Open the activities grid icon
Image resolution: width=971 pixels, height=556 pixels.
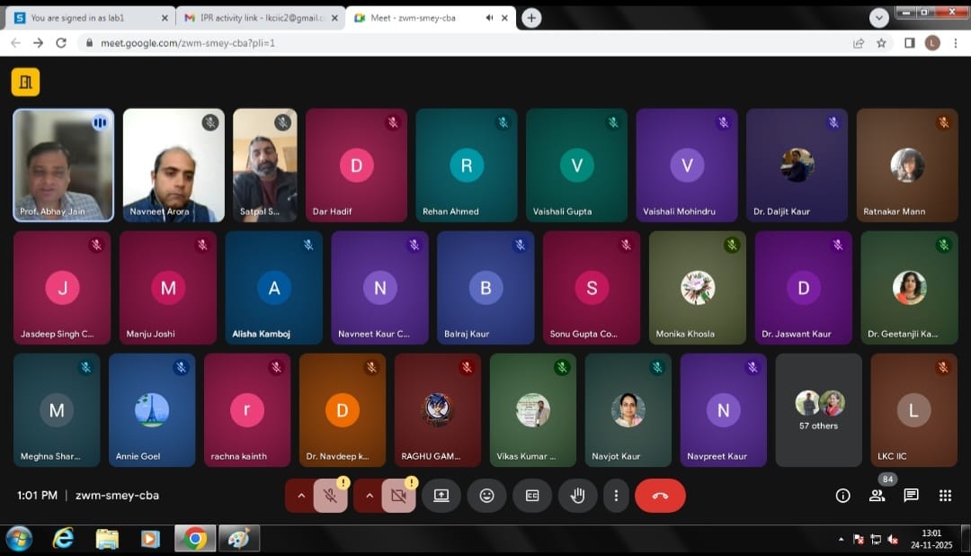pos(945,496)
